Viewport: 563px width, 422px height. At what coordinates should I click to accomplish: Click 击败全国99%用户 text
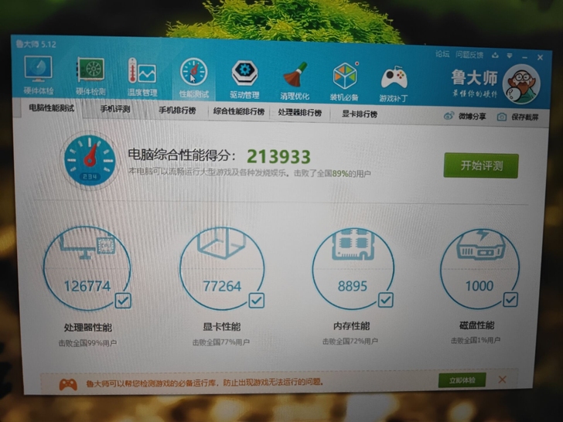(87, 343)
